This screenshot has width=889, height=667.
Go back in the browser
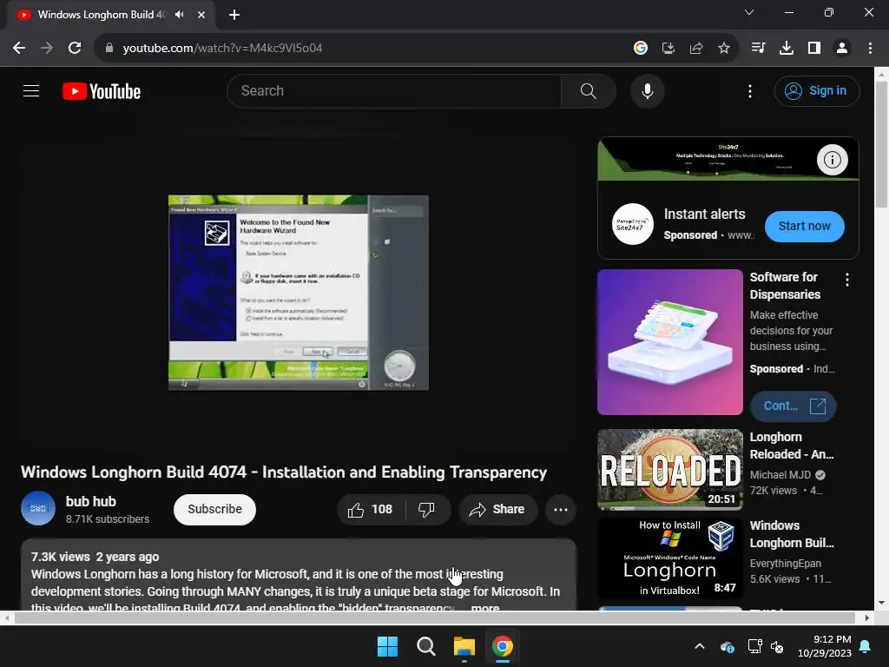coord(19,49)
